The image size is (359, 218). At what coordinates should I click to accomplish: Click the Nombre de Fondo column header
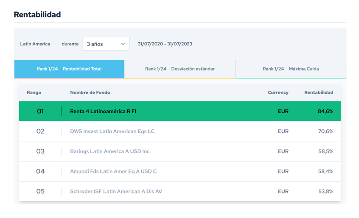[x=90, y=92]
